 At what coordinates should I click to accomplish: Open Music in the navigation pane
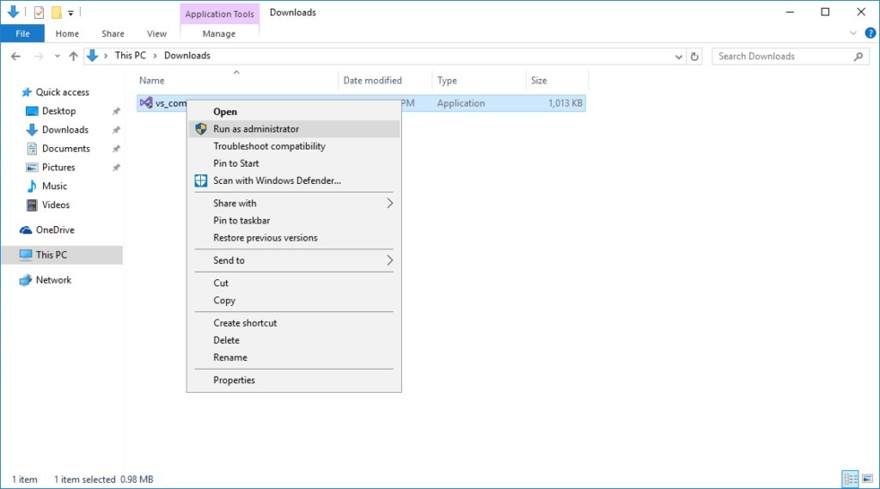click(x=54, y=186)
